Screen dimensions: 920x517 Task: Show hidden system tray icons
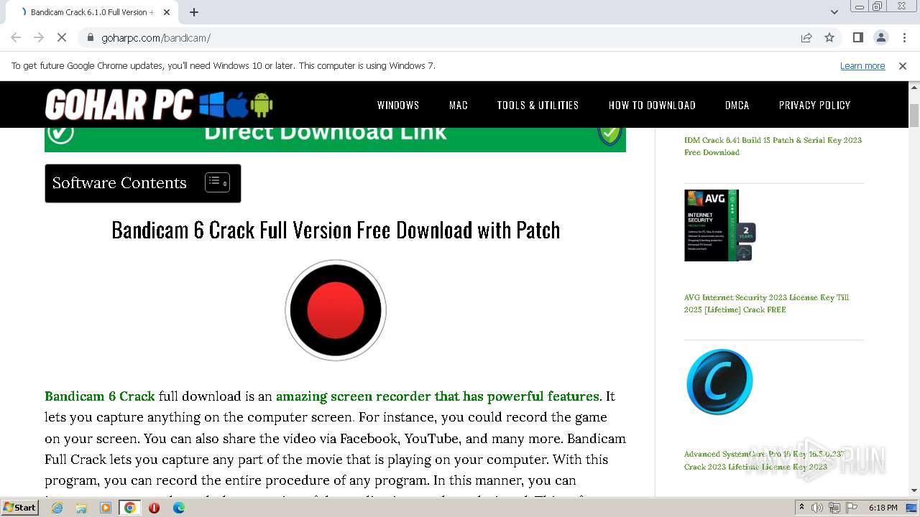click(x=801, y=508)
